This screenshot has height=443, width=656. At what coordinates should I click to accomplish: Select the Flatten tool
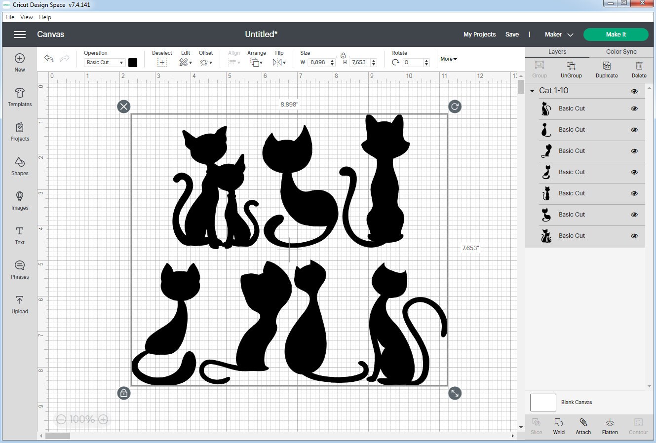(x=610, y=425)
